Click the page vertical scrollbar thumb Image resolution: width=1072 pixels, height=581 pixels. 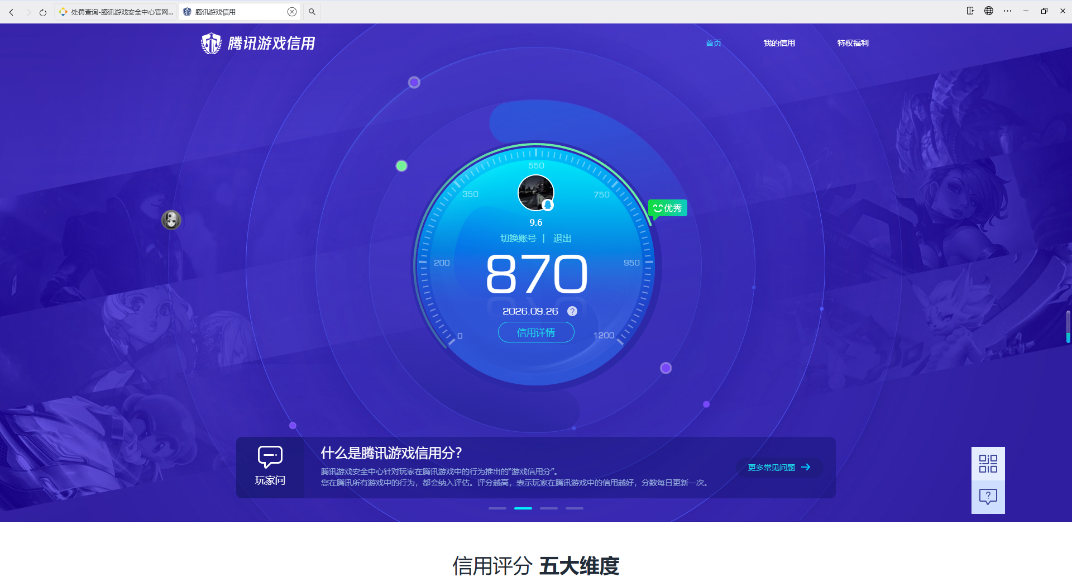(x=1068, y=327)
